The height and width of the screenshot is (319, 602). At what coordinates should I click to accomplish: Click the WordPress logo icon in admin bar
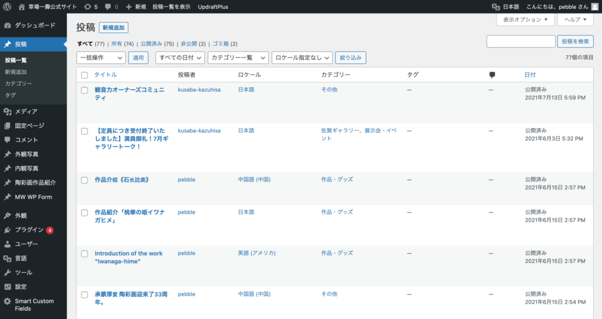(x=7, y=6)
